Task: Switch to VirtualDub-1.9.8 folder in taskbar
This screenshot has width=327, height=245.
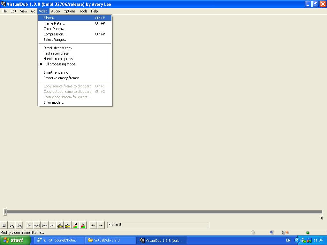Action: tap(110, 241)
